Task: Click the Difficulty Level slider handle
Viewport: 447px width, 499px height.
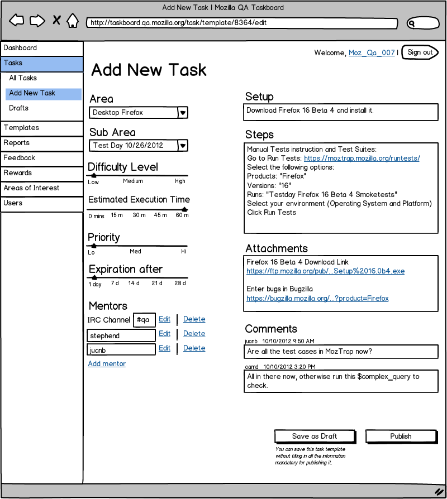Action: pos(94,175)
